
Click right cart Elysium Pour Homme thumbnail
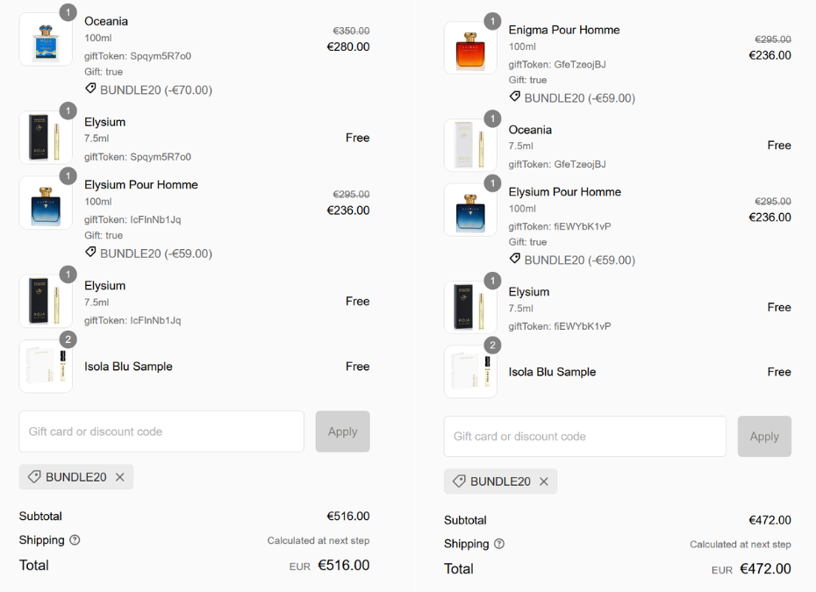pos(470,210)
